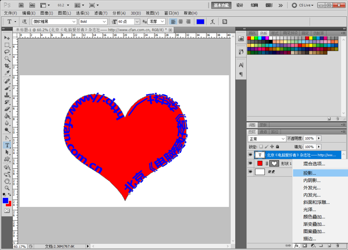Open anti-aliasing dropdown 浑厚
The image size is (348, 250).
[x=162, y=22]
